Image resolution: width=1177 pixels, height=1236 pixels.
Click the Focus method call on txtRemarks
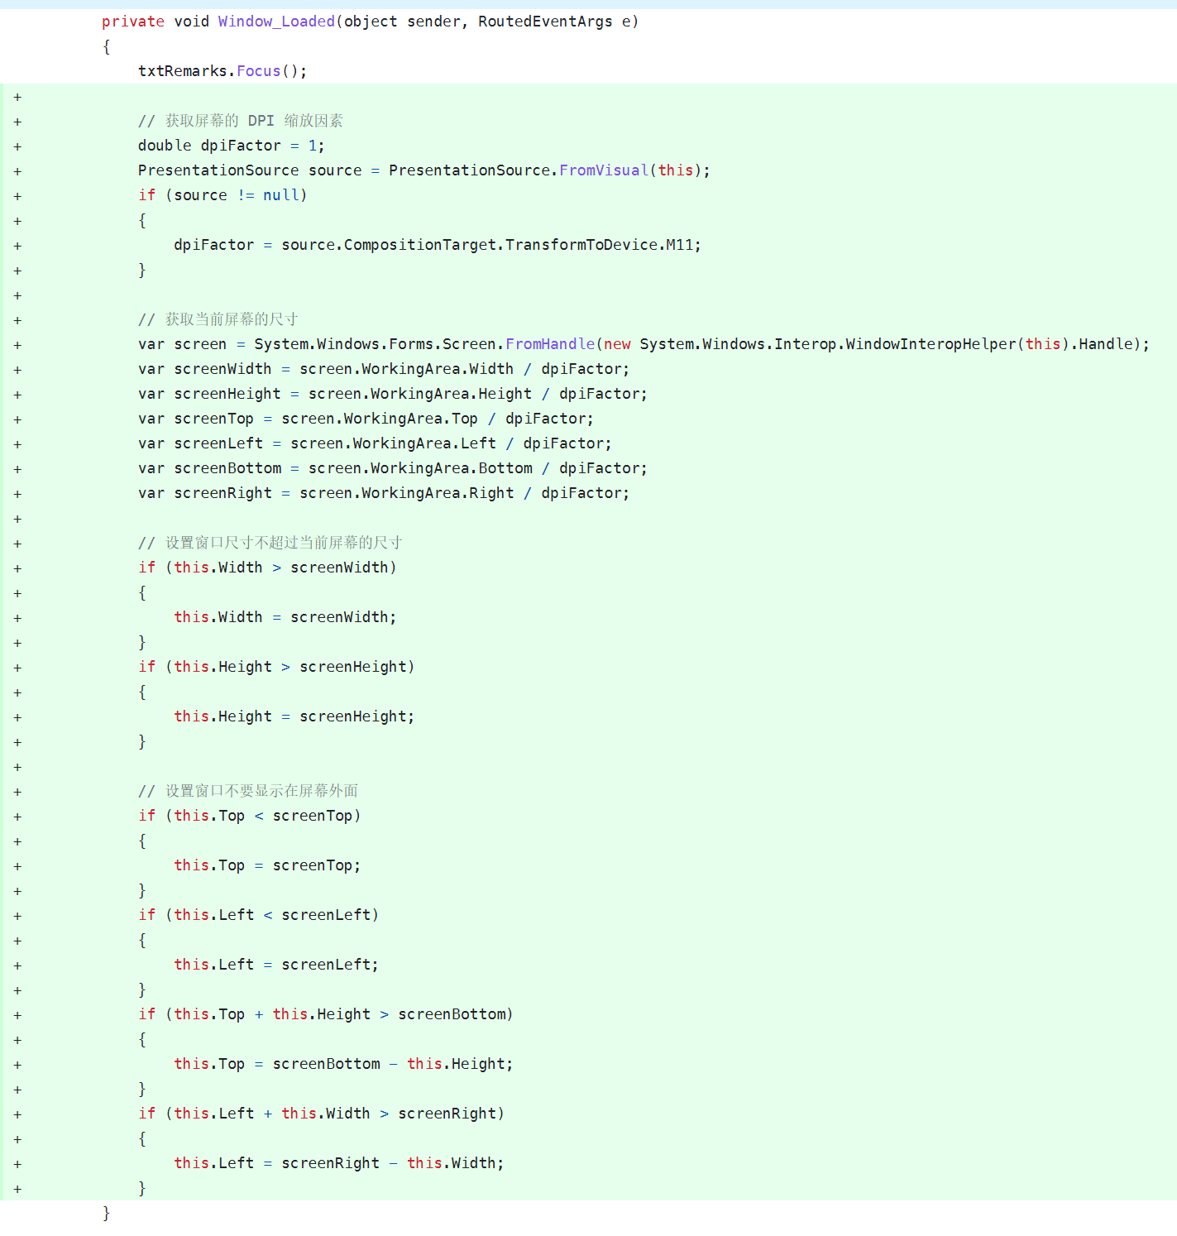click(258, 71)
